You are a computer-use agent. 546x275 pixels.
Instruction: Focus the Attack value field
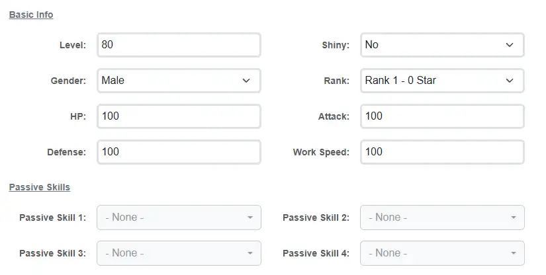pyautogui.click(x=442, y=116)
